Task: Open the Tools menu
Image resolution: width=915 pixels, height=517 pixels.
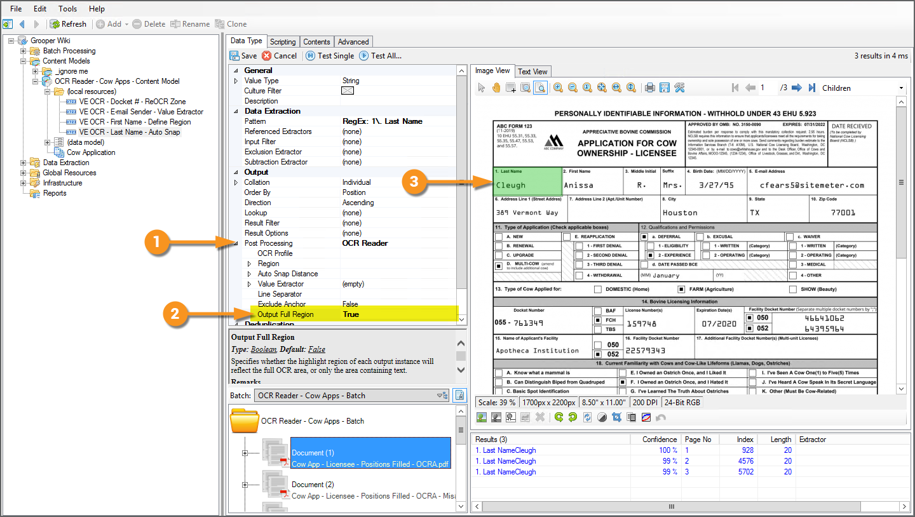Action: click(x=67, y=9)
